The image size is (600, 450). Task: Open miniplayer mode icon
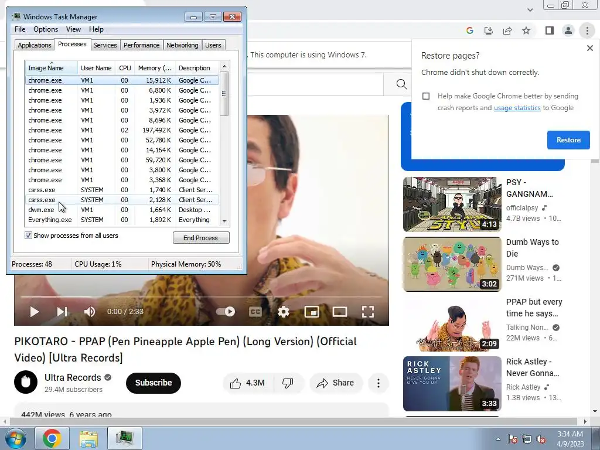312,312
